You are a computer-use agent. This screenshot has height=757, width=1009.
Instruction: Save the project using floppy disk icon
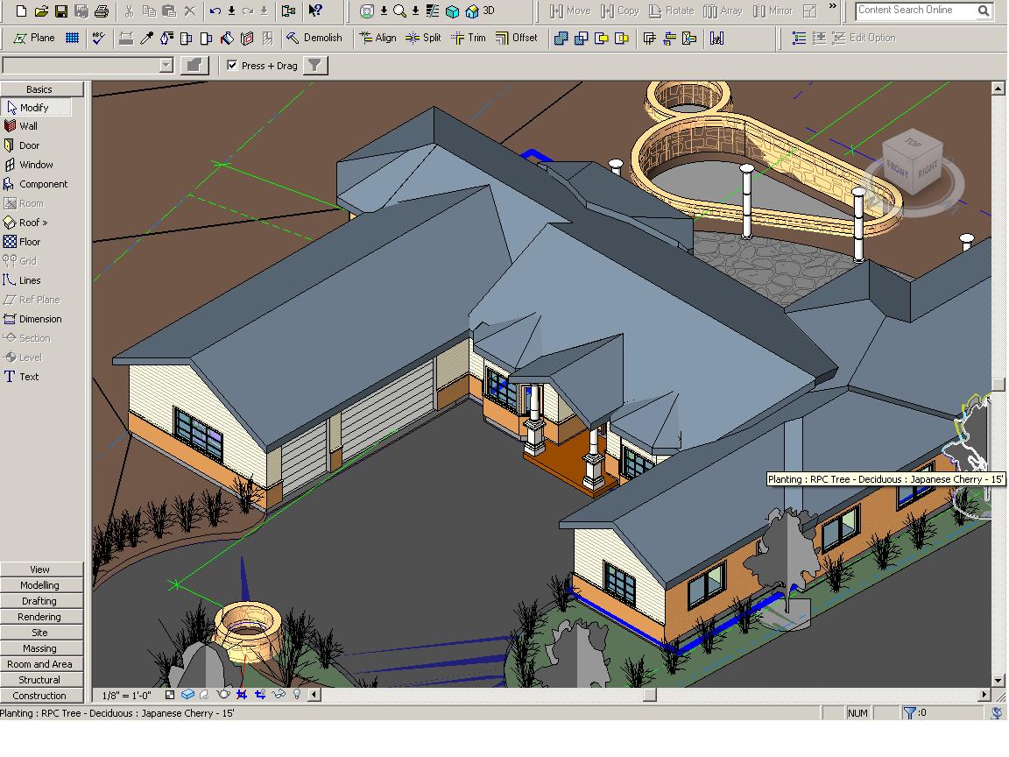(61, 11)
